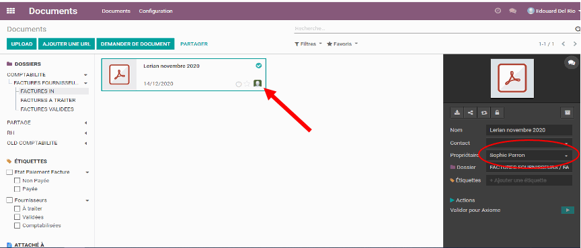The width and height of the screenshot is (581, 248).
Task: Expand the OLD COMPTABILITE folder arrow
Action: pos(86,143)
